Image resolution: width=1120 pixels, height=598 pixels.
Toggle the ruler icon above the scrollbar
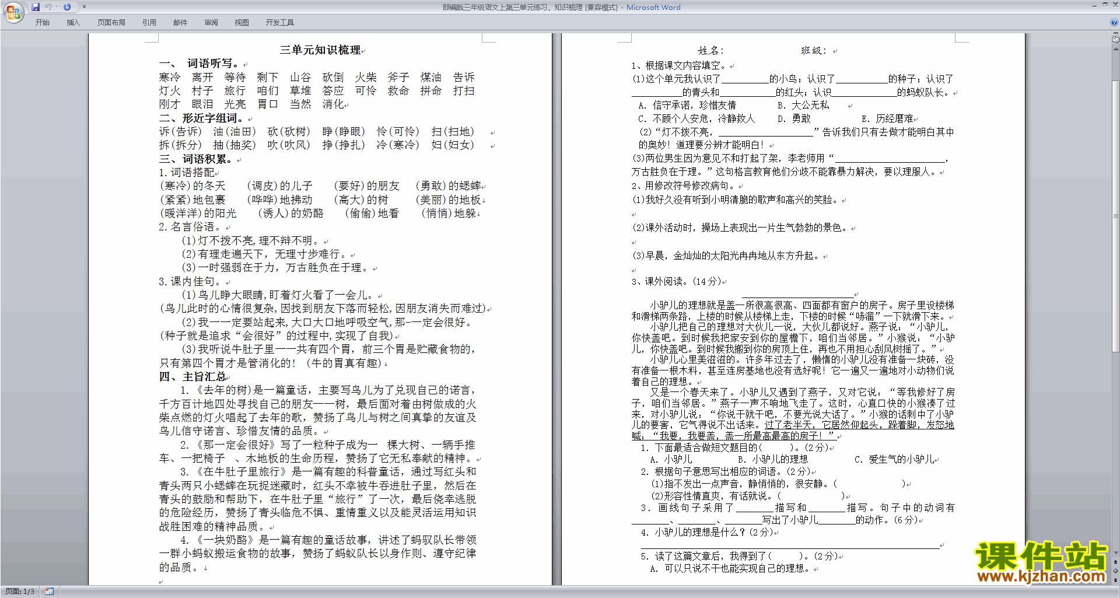click(1116, 40)
